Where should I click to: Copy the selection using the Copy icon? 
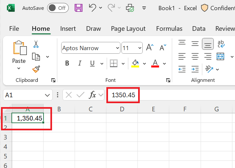click(x=36, y=57)
